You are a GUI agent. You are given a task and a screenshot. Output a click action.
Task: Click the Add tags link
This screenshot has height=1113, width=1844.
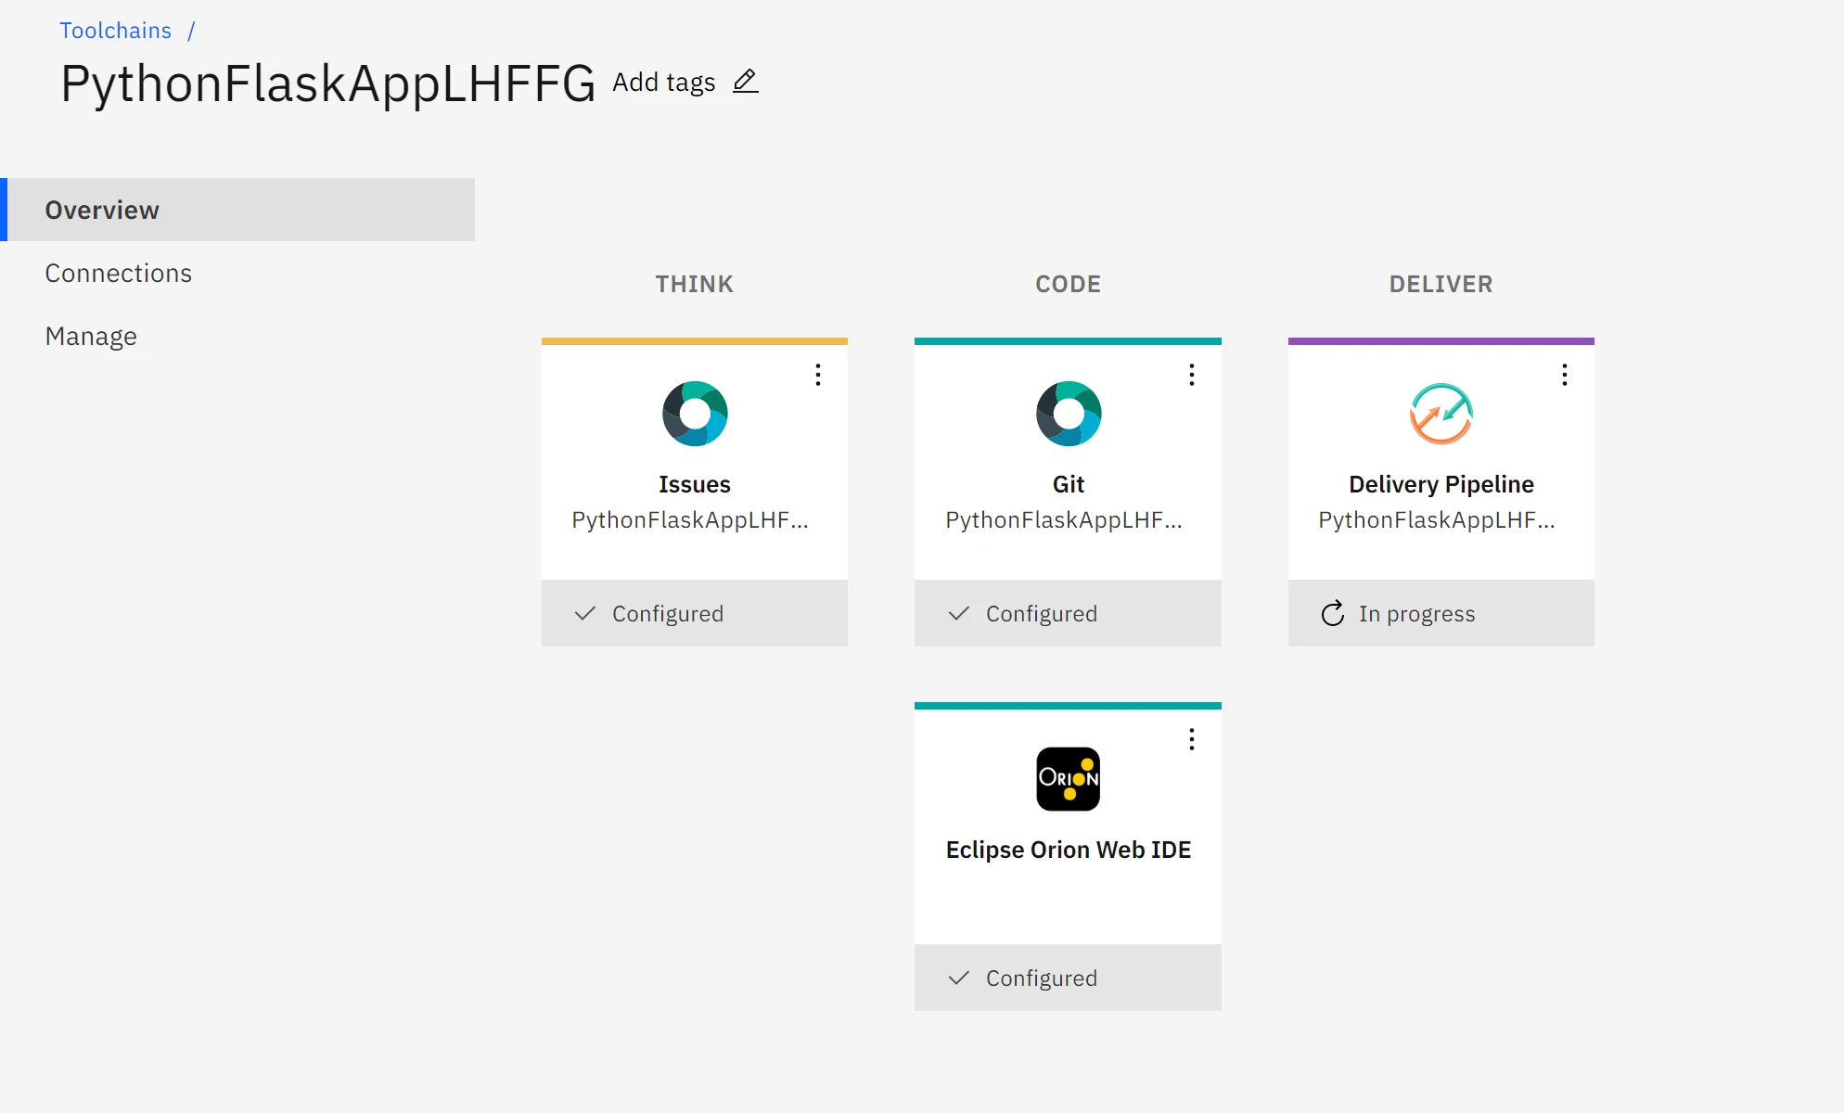point(664,83)
